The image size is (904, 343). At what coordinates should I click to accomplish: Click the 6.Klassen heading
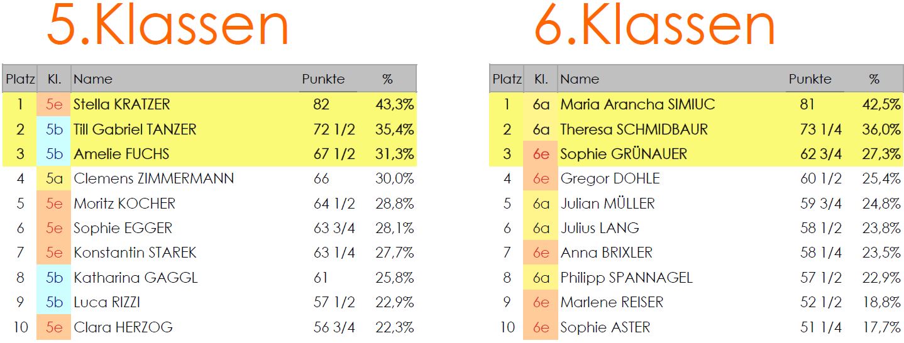655,25
